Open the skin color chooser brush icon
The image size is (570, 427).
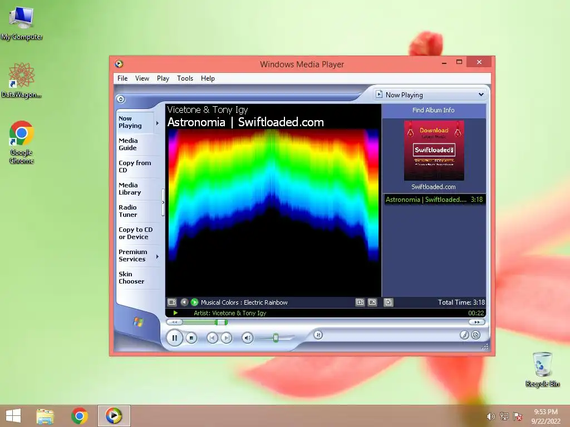[x=464, y=335]
